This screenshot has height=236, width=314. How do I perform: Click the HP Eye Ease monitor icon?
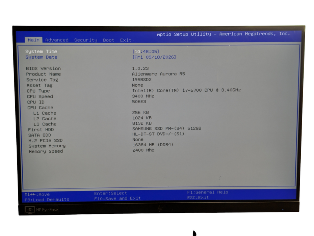coord(30,210)
